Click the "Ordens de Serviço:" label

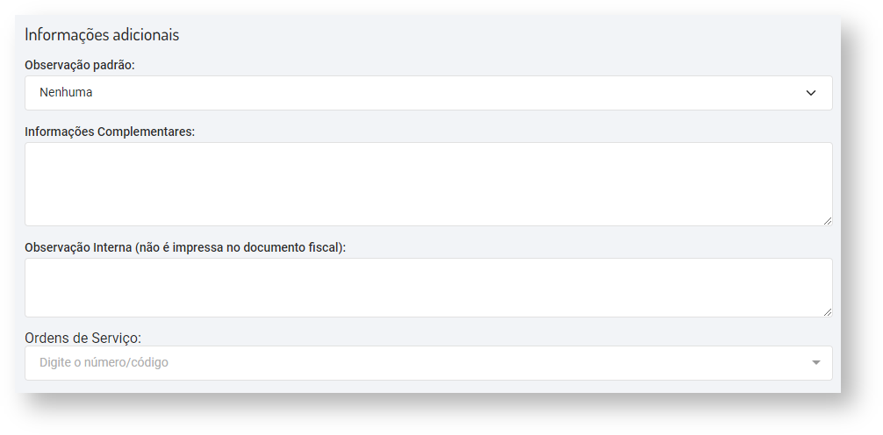point(83,338)
